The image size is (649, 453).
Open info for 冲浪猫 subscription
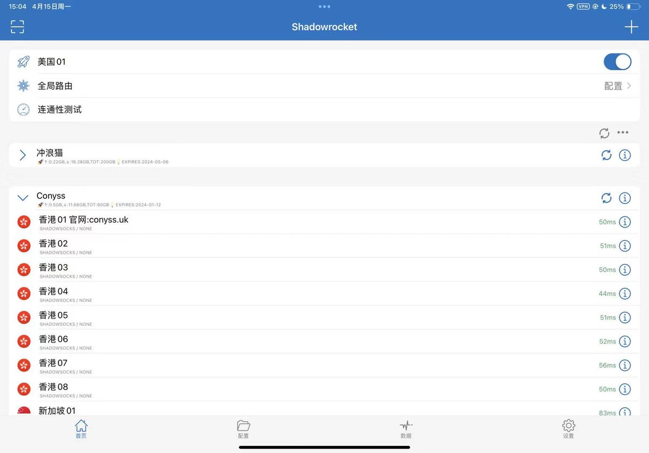coord(625,155)
